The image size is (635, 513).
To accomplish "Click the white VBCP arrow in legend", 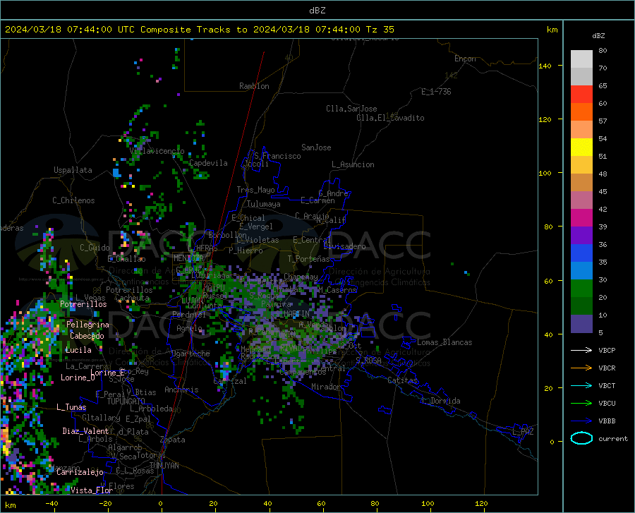I will (x=581, y=350).
